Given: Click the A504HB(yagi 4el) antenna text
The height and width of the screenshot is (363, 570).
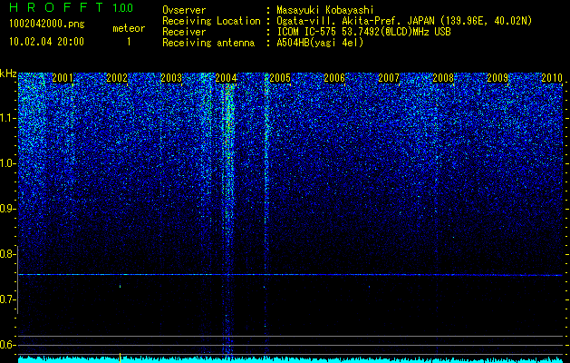Looking at the screenshot, I should [x=320, y=43].
